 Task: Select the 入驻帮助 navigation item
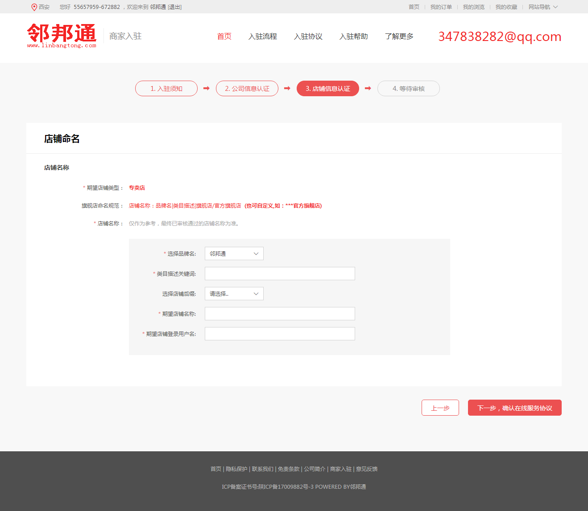[x=353, y=37]
